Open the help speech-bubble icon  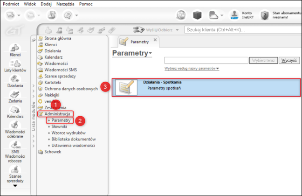(x=68, y=15)
